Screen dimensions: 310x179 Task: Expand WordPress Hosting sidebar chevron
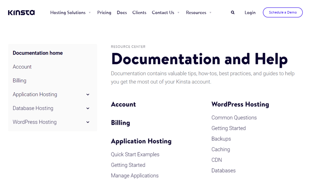[x=88, y=122]
